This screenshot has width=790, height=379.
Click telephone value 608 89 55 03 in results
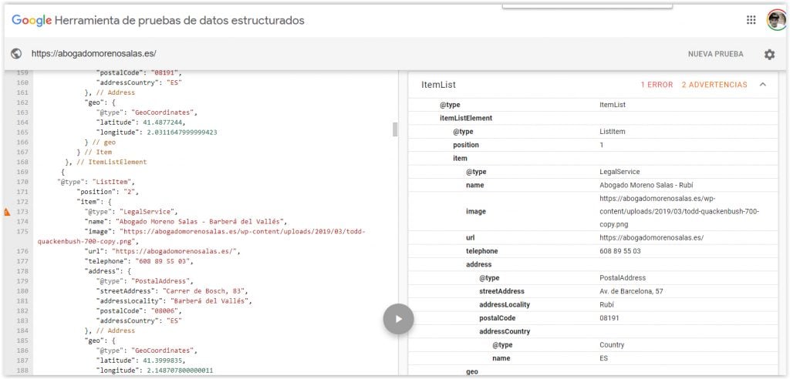620,251
